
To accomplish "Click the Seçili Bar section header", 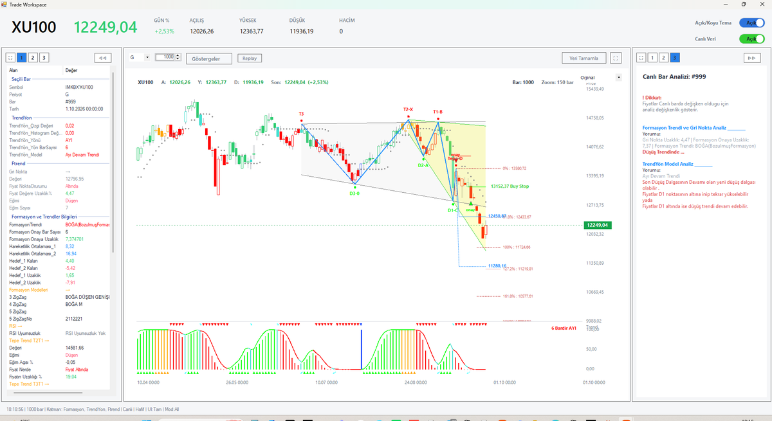I will point(23,78).
